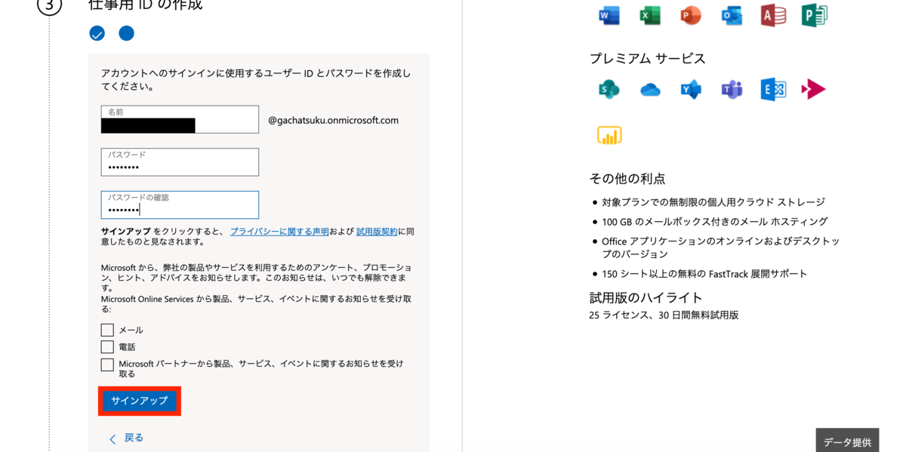
Task: Open the プライバシーに関する声明 link
Action: (279, 232)
